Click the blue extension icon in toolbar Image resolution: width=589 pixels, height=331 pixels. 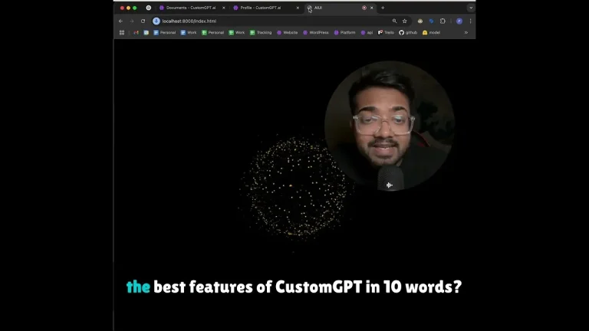tap(431, 21)
